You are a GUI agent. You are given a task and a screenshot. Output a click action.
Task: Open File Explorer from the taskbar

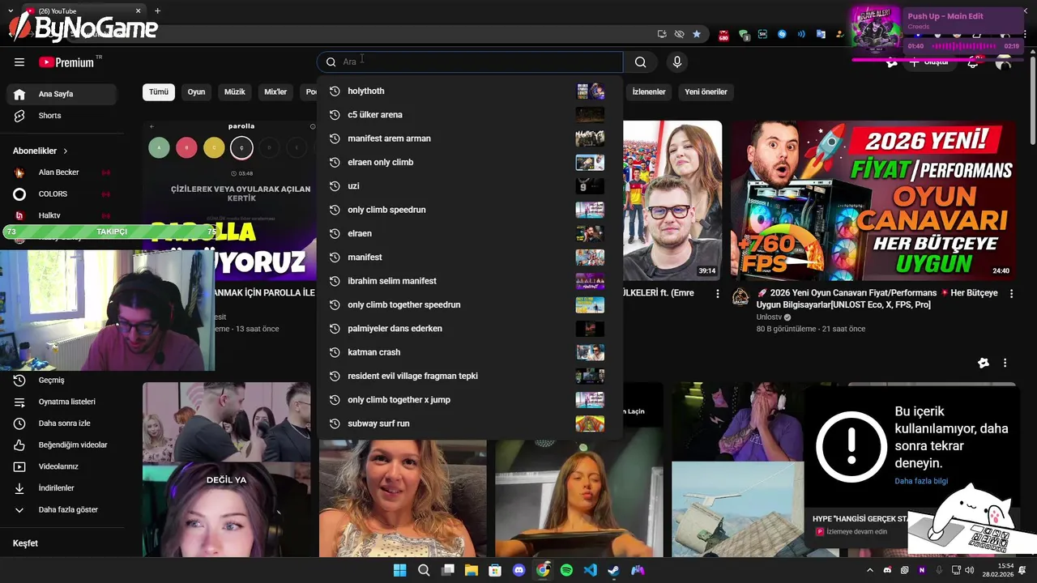(472, 570)
